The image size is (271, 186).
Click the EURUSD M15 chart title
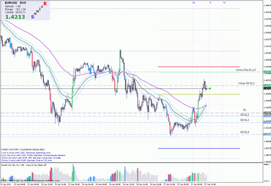(15, 3)
